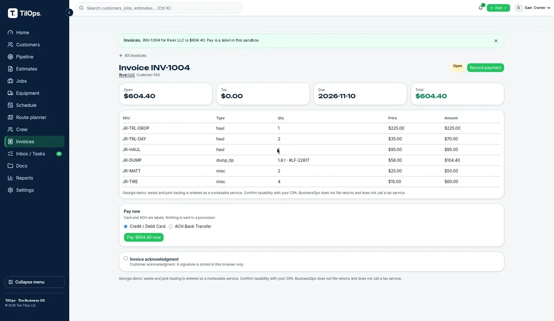Open the Add dropdown button
Screen dimensions: 554x321
[498, 8]
